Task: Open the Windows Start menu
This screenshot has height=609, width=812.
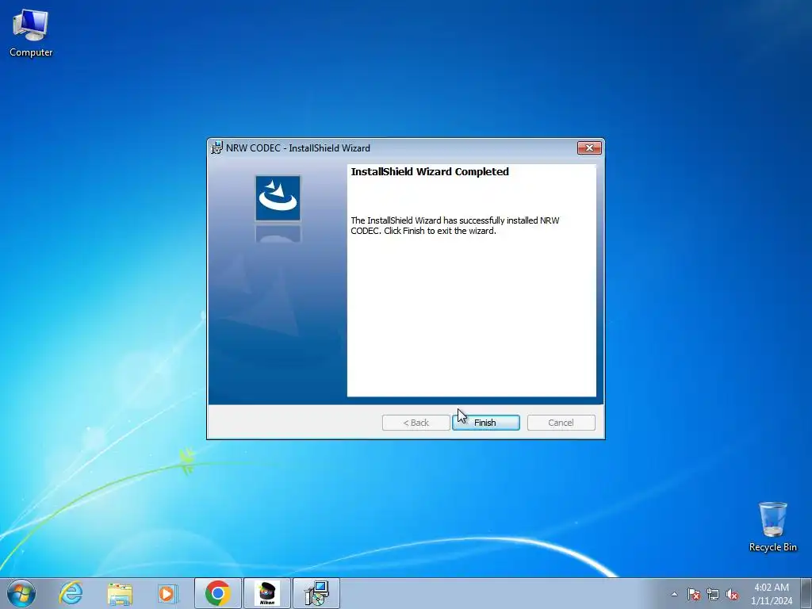Action: pyautogui.click(x=21, y=593)
